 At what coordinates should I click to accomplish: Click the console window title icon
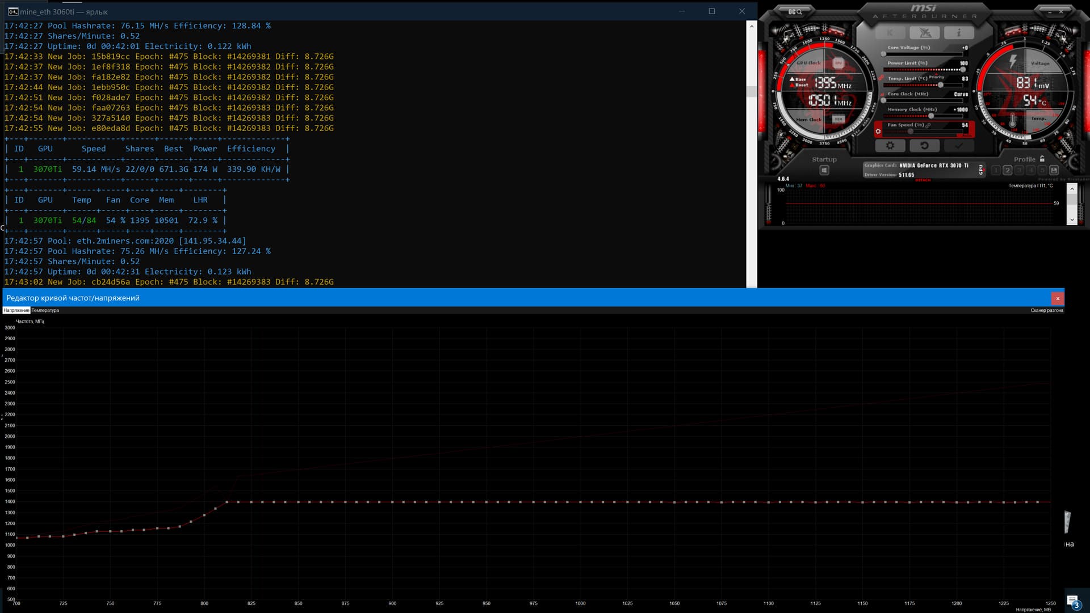click(12, 11)
